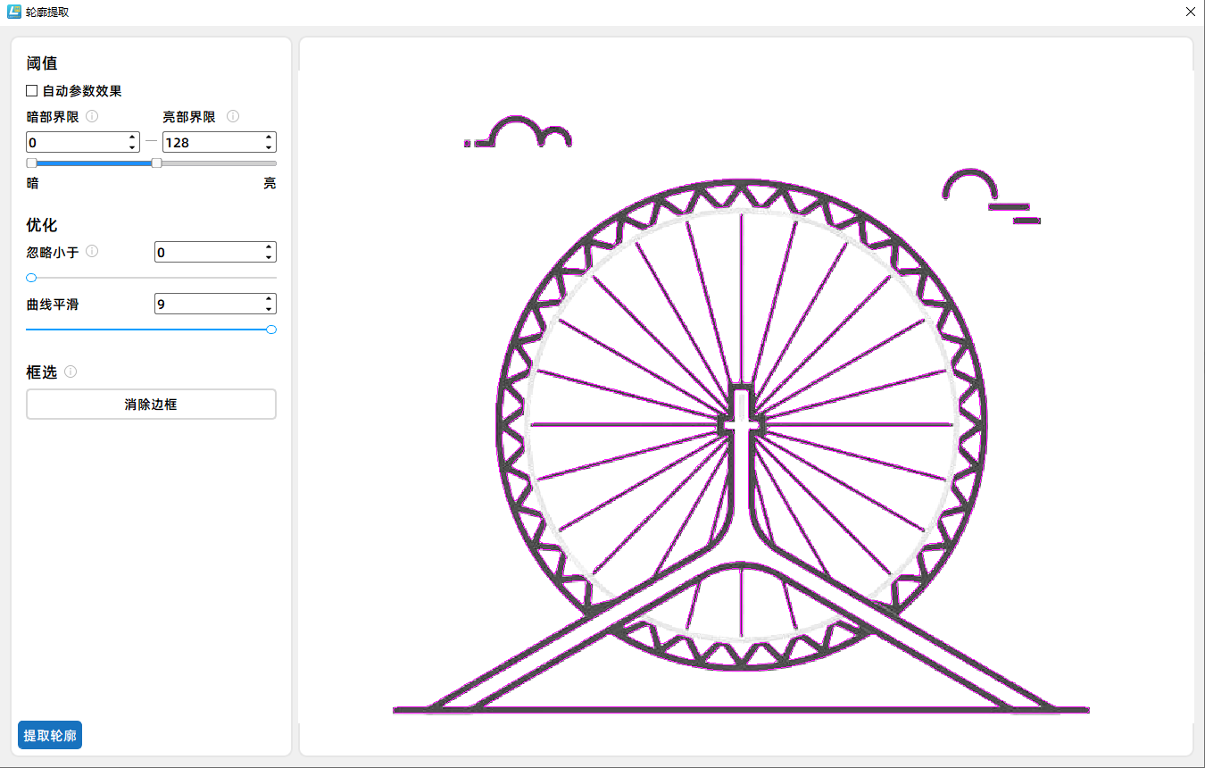The height and width of the screenshot is (768, 1205).
Task: Click the 消除边框 button
Action: tap(151, 405)
